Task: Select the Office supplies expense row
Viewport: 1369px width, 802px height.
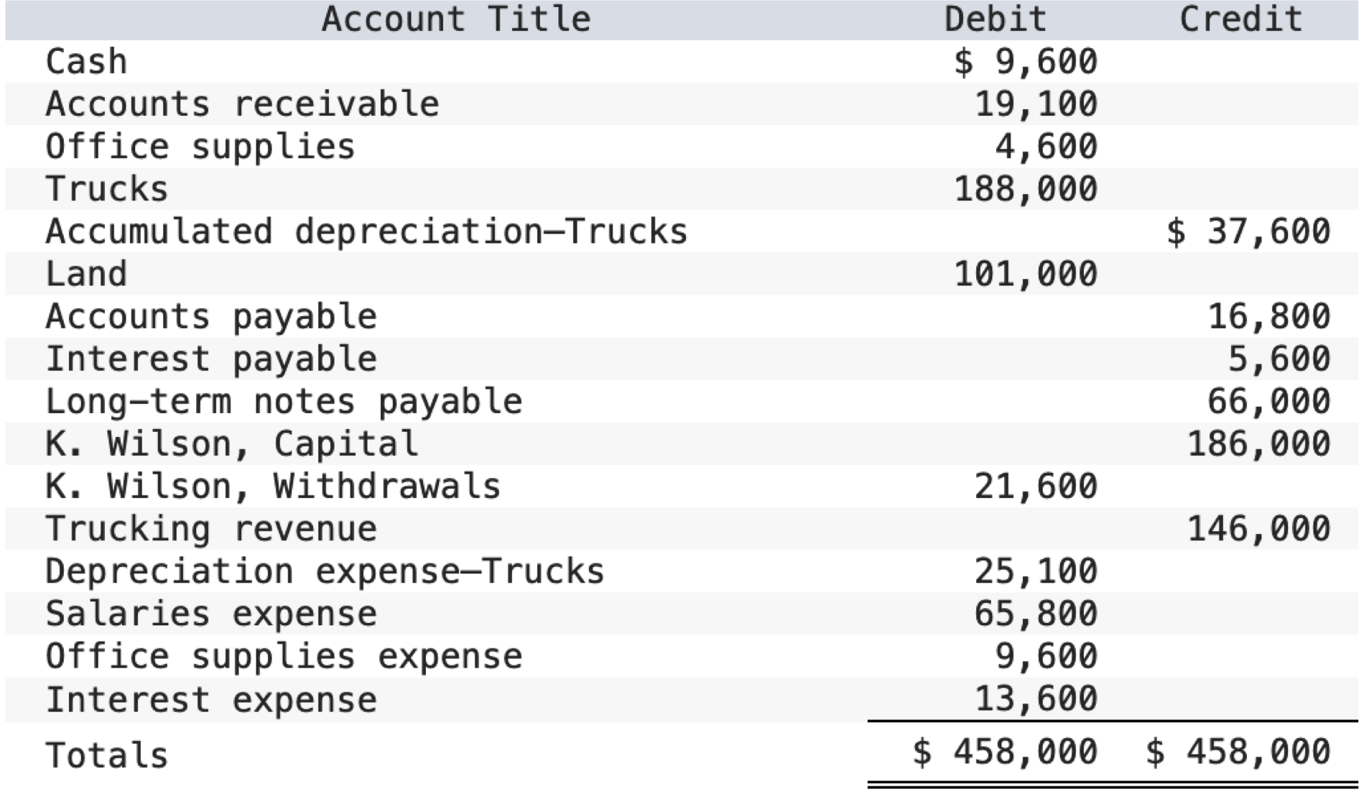Action: pyautogui.click(x=284, y=655)
